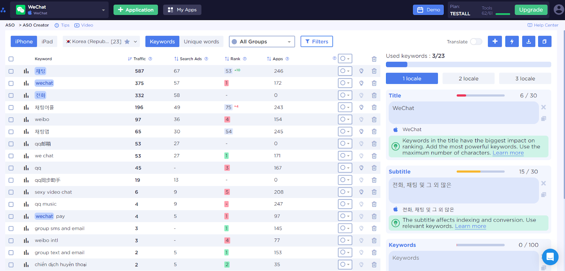Check the group sms and email checkbox
The image size is (565, 271).
click(x=11, y=228)
